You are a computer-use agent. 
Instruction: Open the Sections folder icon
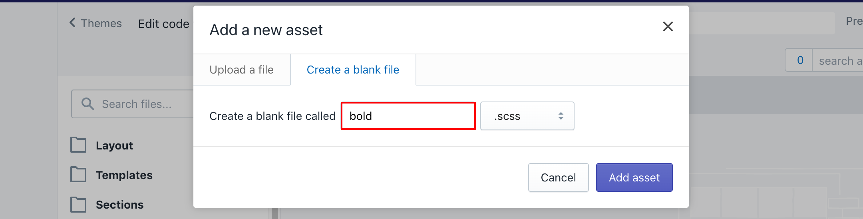78,204
